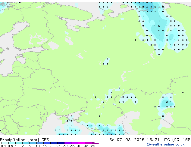191x147 pixels.
Task: Click the 5–10 mm legend color swatch
Action: [x=33, y=143]
